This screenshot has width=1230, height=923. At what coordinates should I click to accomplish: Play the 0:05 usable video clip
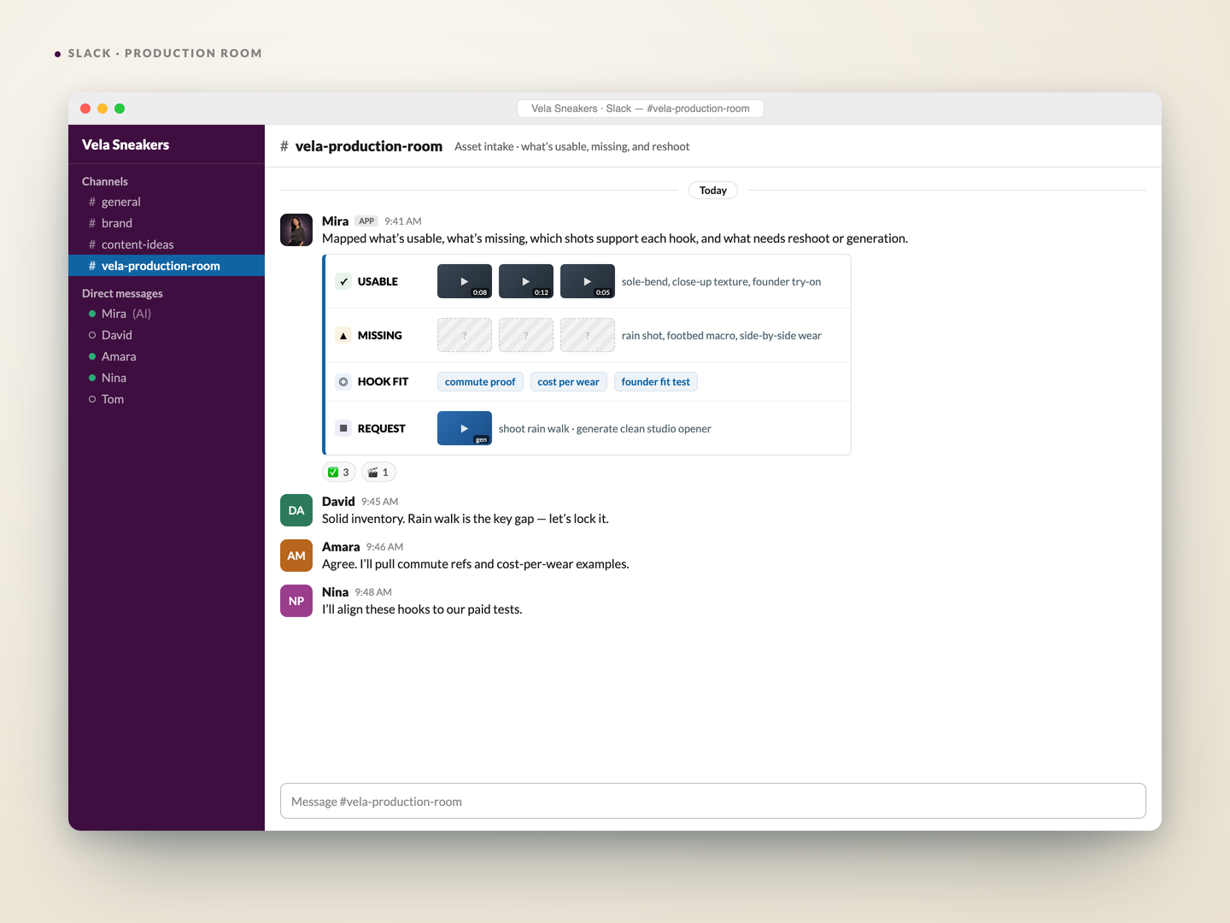pyautogui.click(x=588, y=281)
